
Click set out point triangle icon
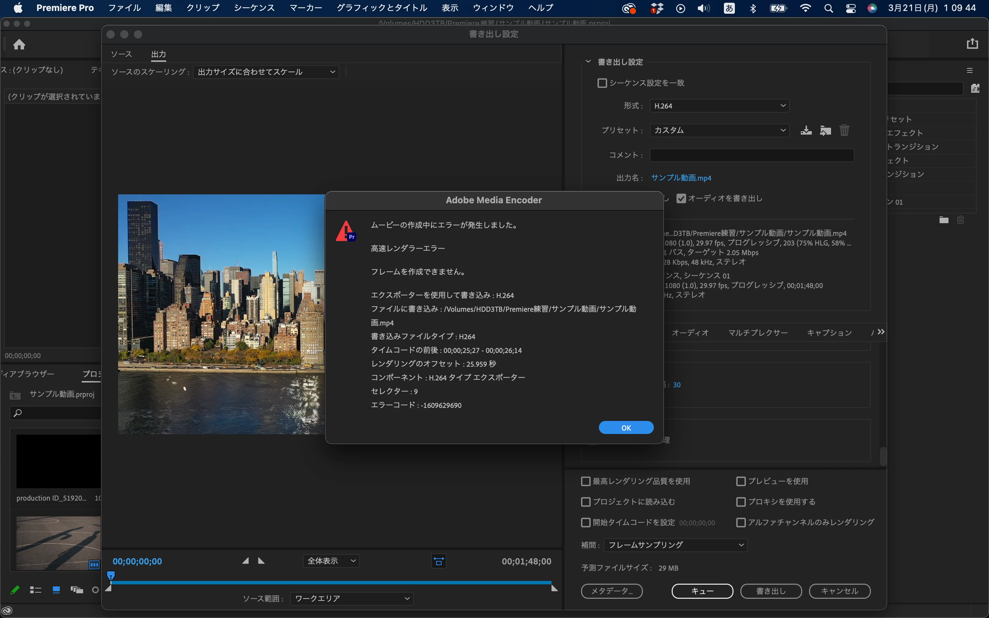pos(262,561)
